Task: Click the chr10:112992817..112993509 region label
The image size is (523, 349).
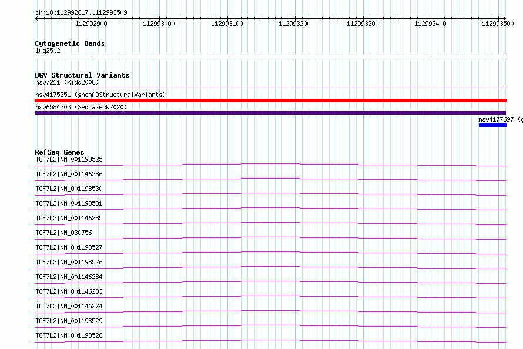Action: tap(81, 12)
